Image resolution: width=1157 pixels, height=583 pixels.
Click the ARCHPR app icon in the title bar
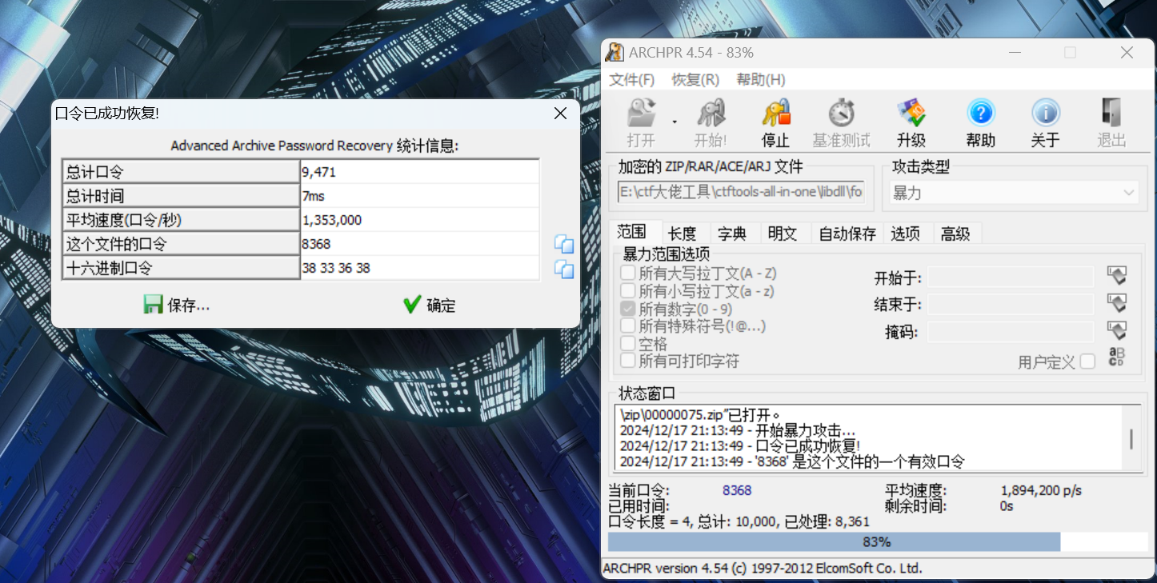coord(614,52)
